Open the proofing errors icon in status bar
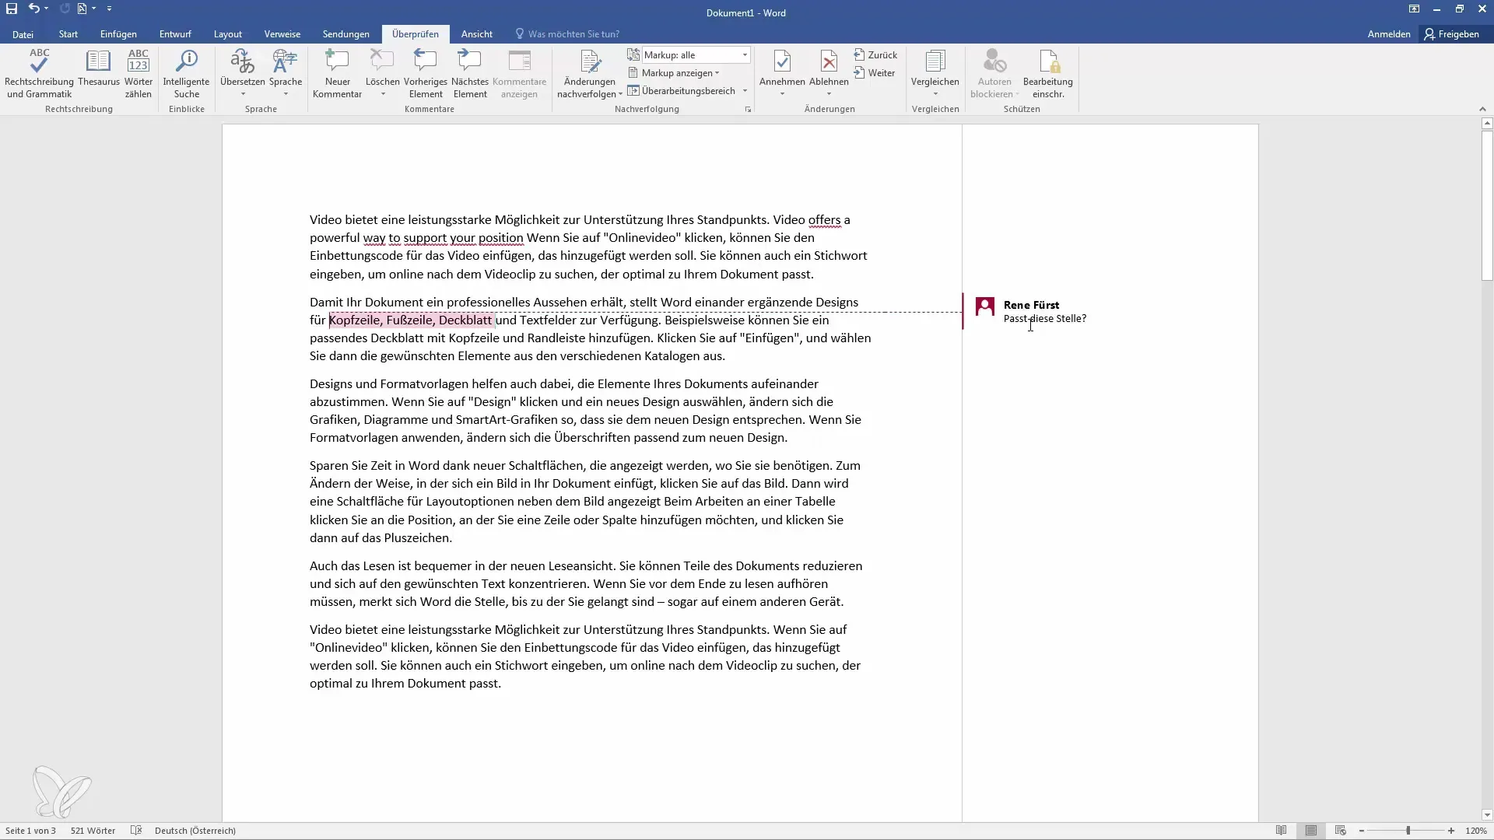The height and width of the screenshot is (840, 1494). pos(136,831)
